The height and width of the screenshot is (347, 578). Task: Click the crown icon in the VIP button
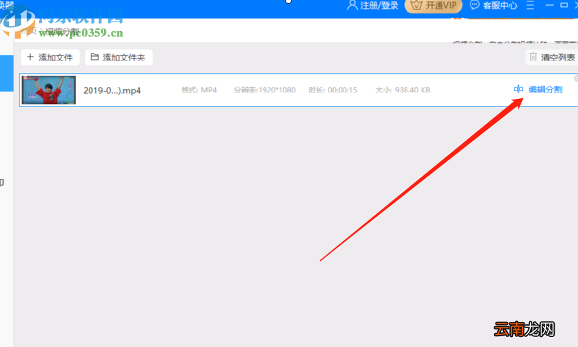click(416, 6)
